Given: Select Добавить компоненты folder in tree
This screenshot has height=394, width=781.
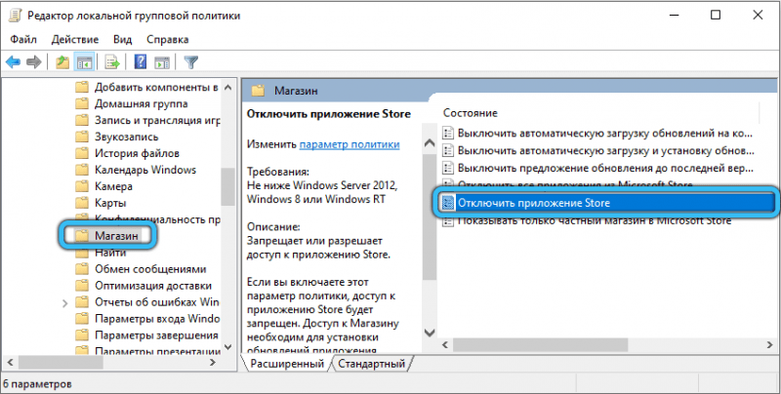Looking at the screenshot, I should (147, 87).
